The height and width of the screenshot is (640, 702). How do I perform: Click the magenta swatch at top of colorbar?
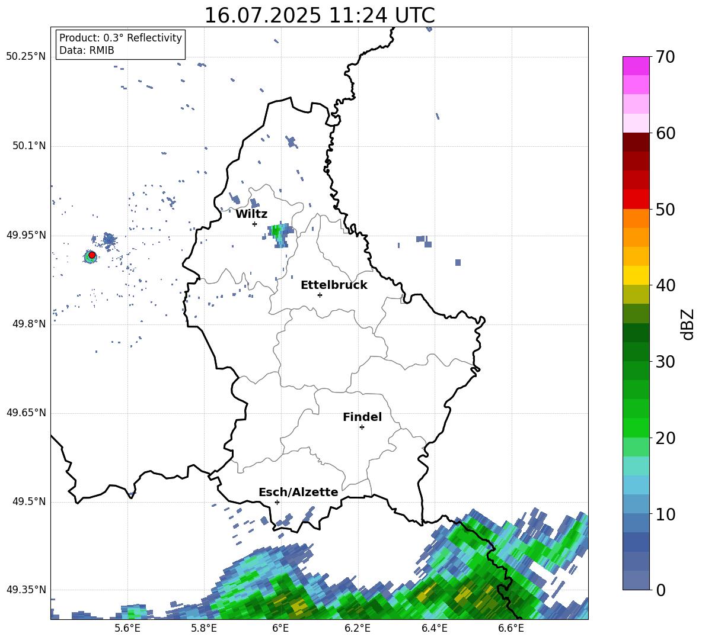coord(636,66)
